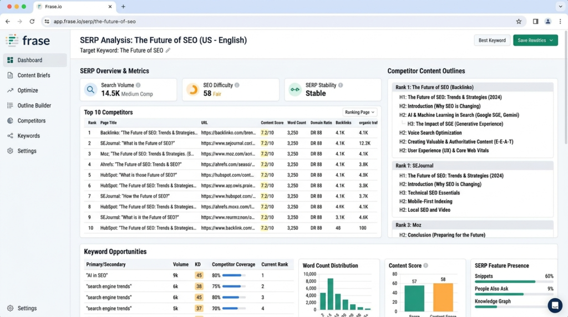This screenshot has height=317, width=568.
Task: Click the gear icon beside Keywords menu
Action: click(x=10, y=151)
